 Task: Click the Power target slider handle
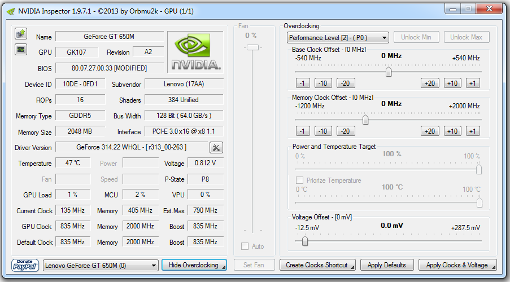click(x=479, y=169)
